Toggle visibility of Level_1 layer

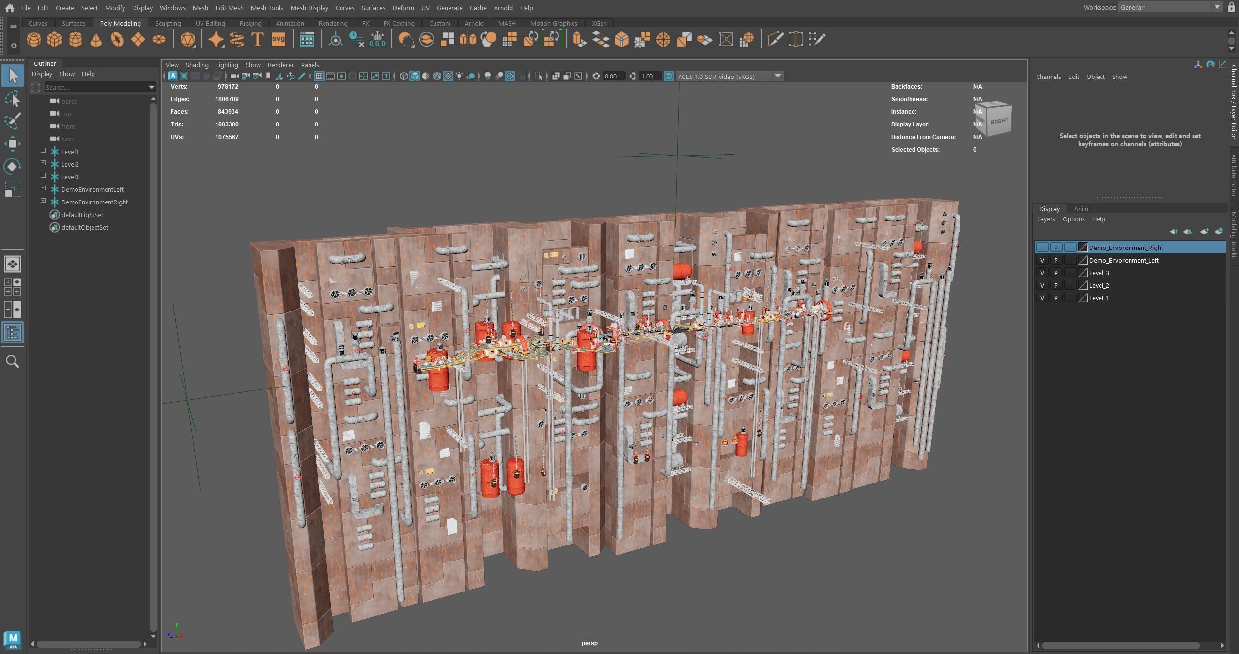point(1042,298)
